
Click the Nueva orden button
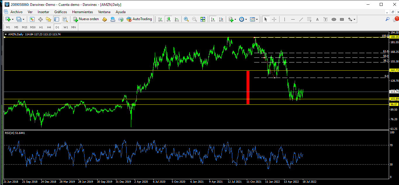pos(86,19)
